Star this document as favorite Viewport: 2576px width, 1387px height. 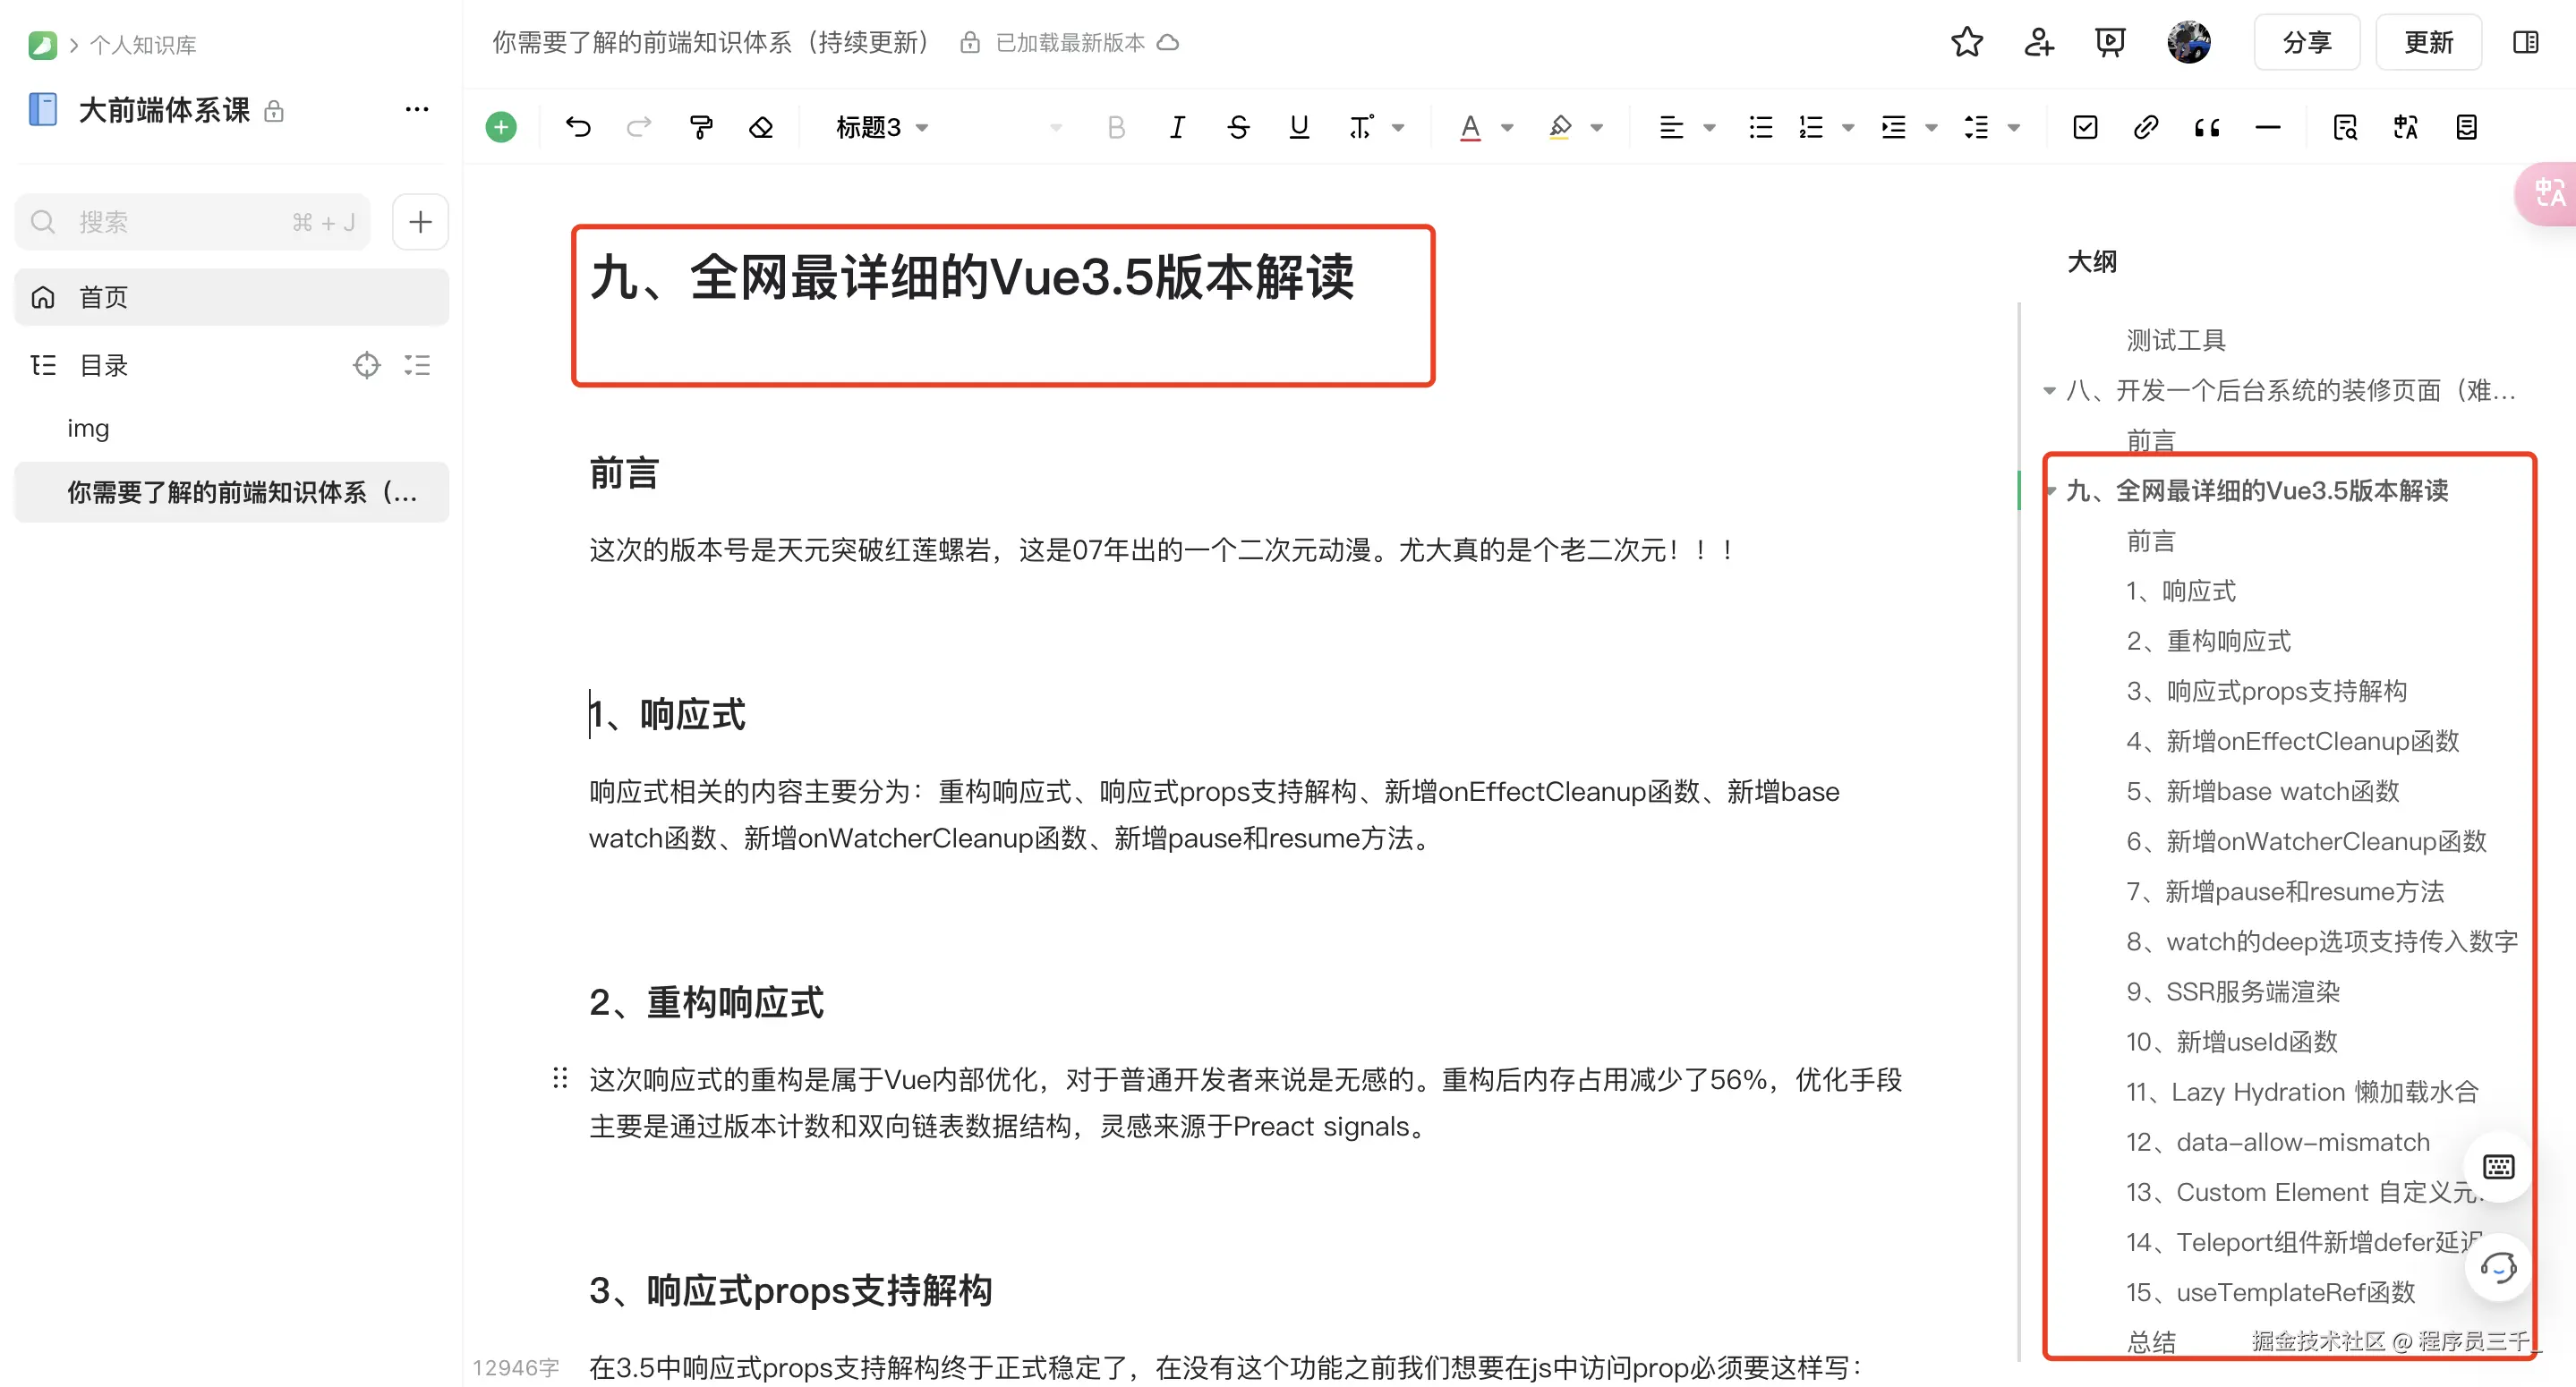1966,42
